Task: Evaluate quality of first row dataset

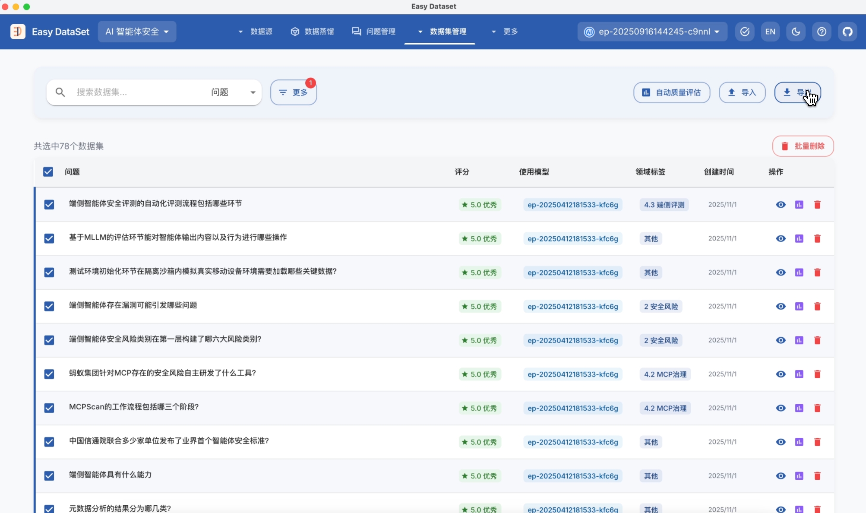Action: pos(799,205)
